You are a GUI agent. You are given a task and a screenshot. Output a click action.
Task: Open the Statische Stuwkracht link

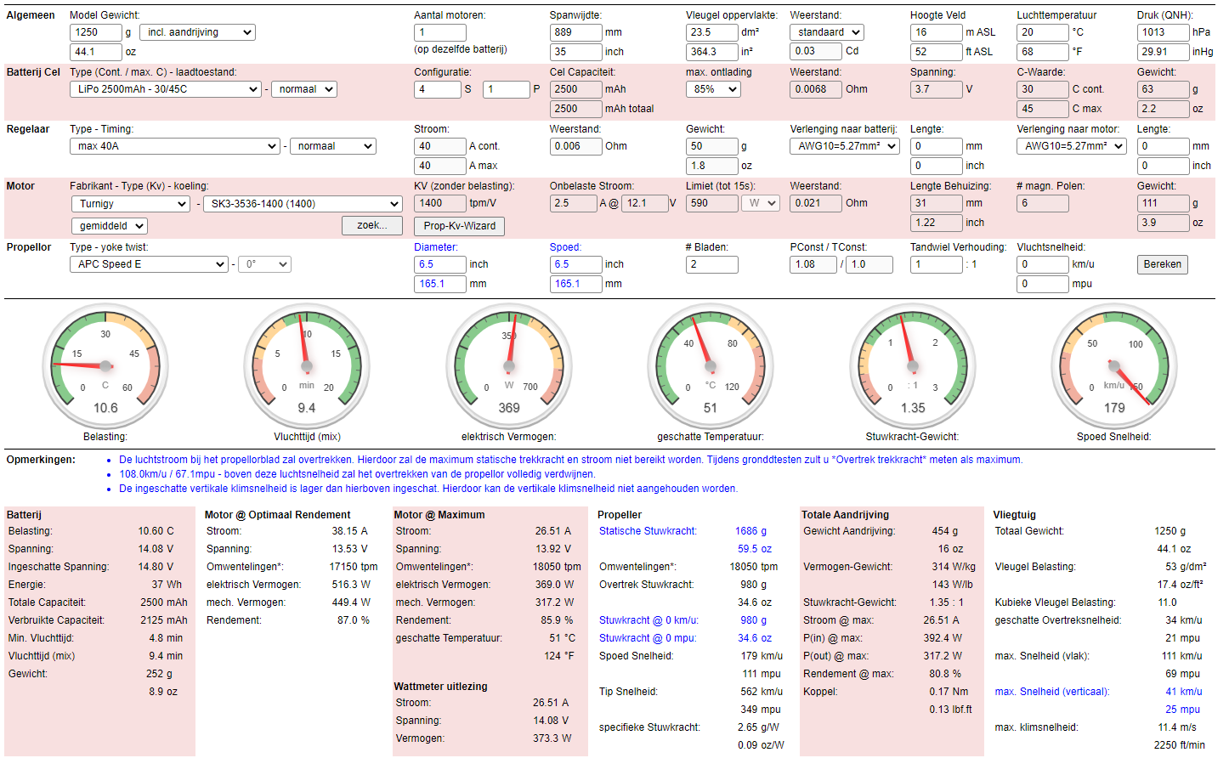(648, 531)
